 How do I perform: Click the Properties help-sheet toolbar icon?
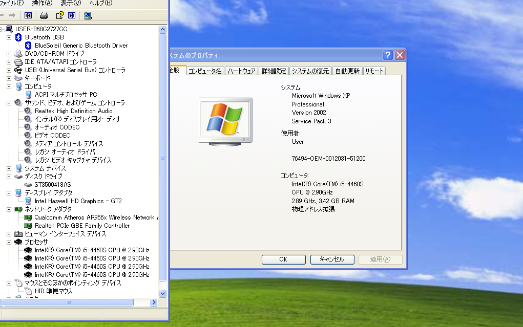pos(60,15)
